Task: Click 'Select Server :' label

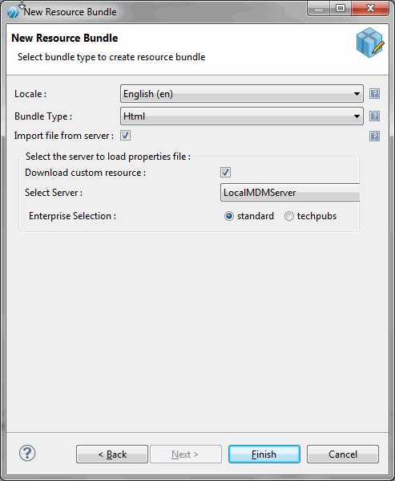Action: point(54,193)
